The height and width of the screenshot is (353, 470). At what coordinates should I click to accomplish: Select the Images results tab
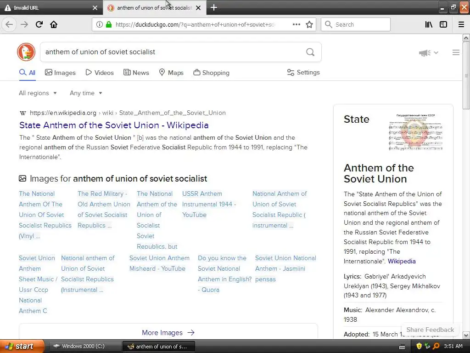point(60,73)
